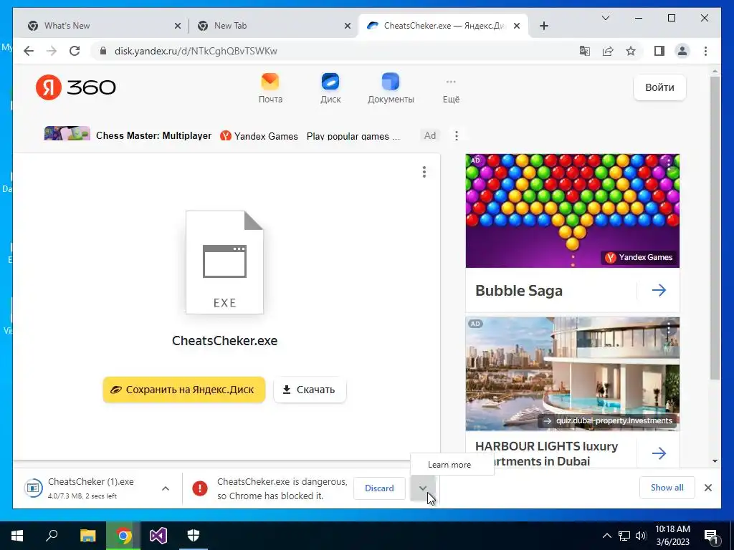Image resolution: width=734 pixels, height=550 pixels.
Task: Click the scrollbar down arrow
Action: pos(715,460)
